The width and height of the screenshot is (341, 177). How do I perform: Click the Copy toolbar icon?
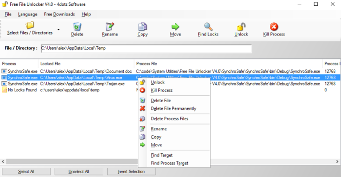(143, 27)
